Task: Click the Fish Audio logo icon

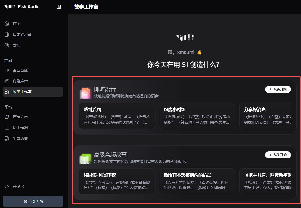Action: (x=9, y=7)
